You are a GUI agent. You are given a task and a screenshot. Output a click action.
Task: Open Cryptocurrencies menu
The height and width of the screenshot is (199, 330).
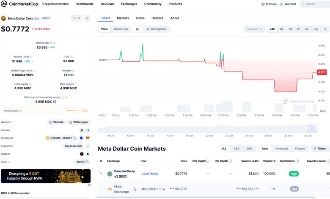coord(55,4)
